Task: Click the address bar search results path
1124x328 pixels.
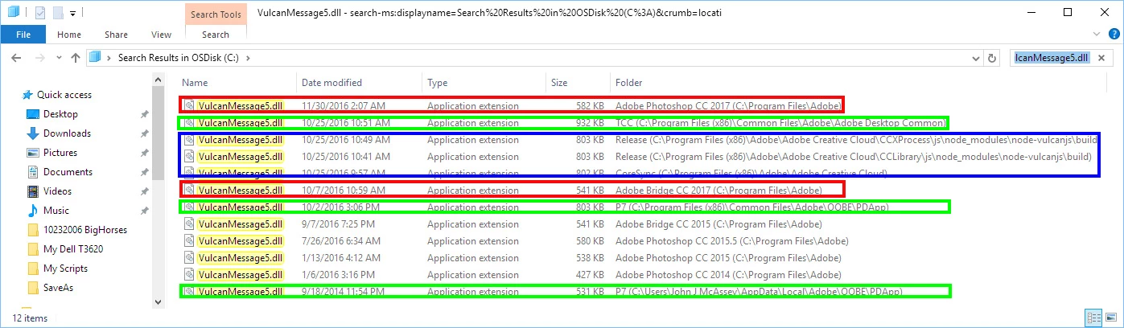Action: point(179,58)
